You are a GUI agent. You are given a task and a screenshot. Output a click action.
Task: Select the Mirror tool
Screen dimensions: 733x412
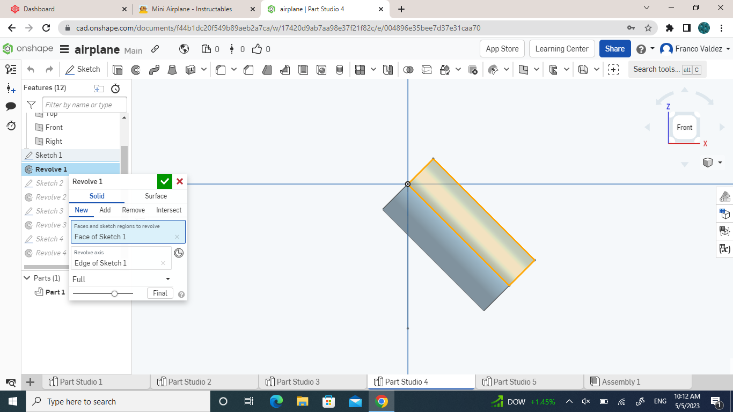coord(388,69)
